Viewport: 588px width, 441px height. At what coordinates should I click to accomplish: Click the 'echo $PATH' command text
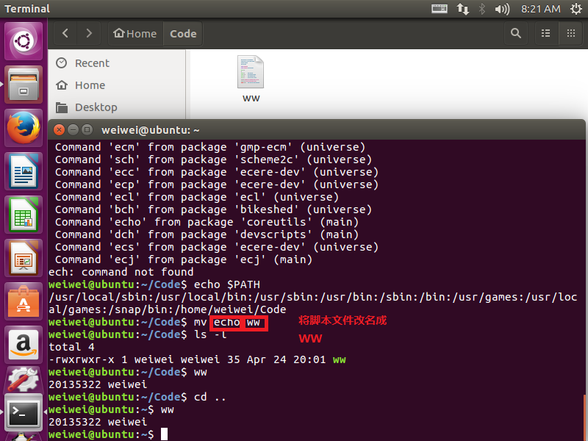click(x=227, y=284)
